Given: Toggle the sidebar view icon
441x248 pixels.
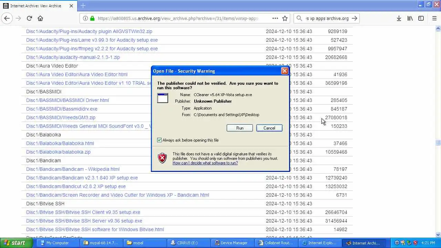Looking at the screenshot, I should 421,19.
